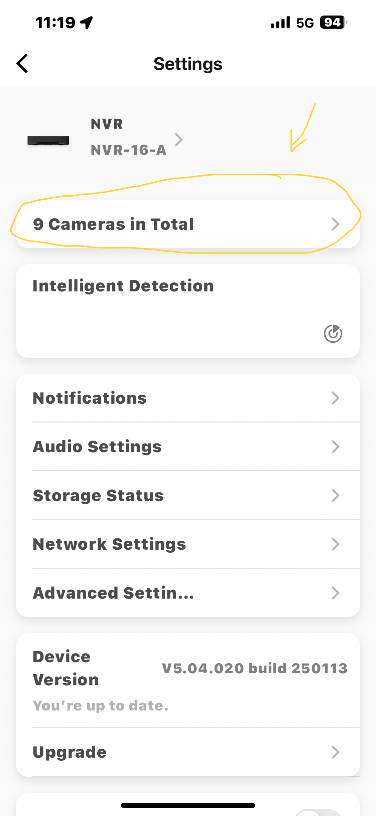Tap the Intelligent Detection card title
This screenshot has width=376, height=816.
[x=123, y=286]
